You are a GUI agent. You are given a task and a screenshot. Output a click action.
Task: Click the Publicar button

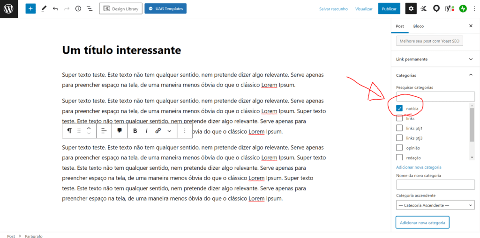(389, 9)
